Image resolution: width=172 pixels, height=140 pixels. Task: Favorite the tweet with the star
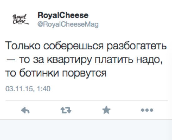[106, 110]
